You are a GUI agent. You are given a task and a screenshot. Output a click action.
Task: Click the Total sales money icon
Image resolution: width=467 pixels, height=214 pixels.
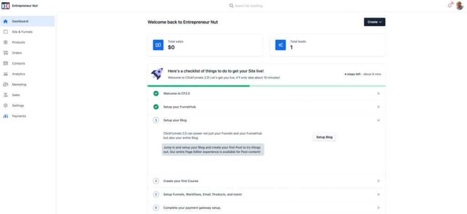tap(158, 45)
